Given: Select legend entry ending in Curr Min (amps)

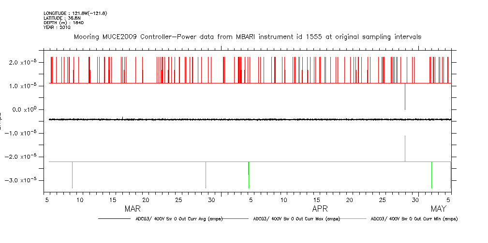Looking at the screenshot, I should click(414, 219).
